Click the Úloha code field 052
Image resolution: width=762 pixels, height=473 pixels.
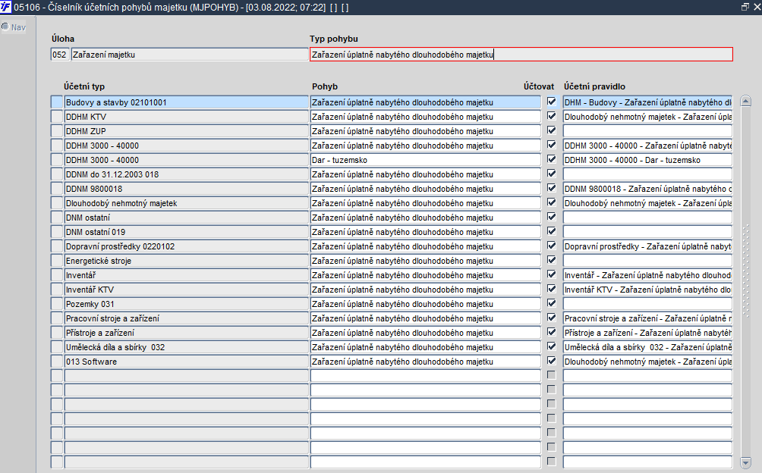click(x=60, y=55)
